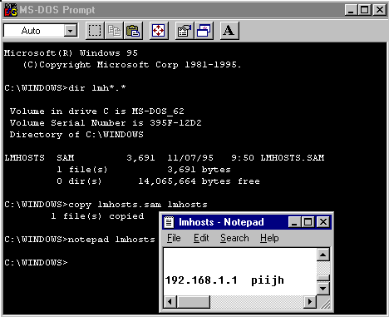Close the lmhosts Notepad window
The width and height of the screenshot is (389, 317).
point(323,222)
